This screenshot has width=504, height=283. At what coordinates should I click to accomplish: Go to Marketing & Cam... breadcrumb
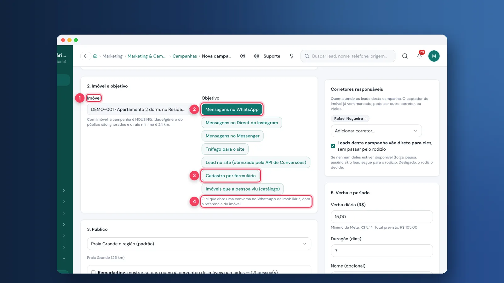point(146,56)
